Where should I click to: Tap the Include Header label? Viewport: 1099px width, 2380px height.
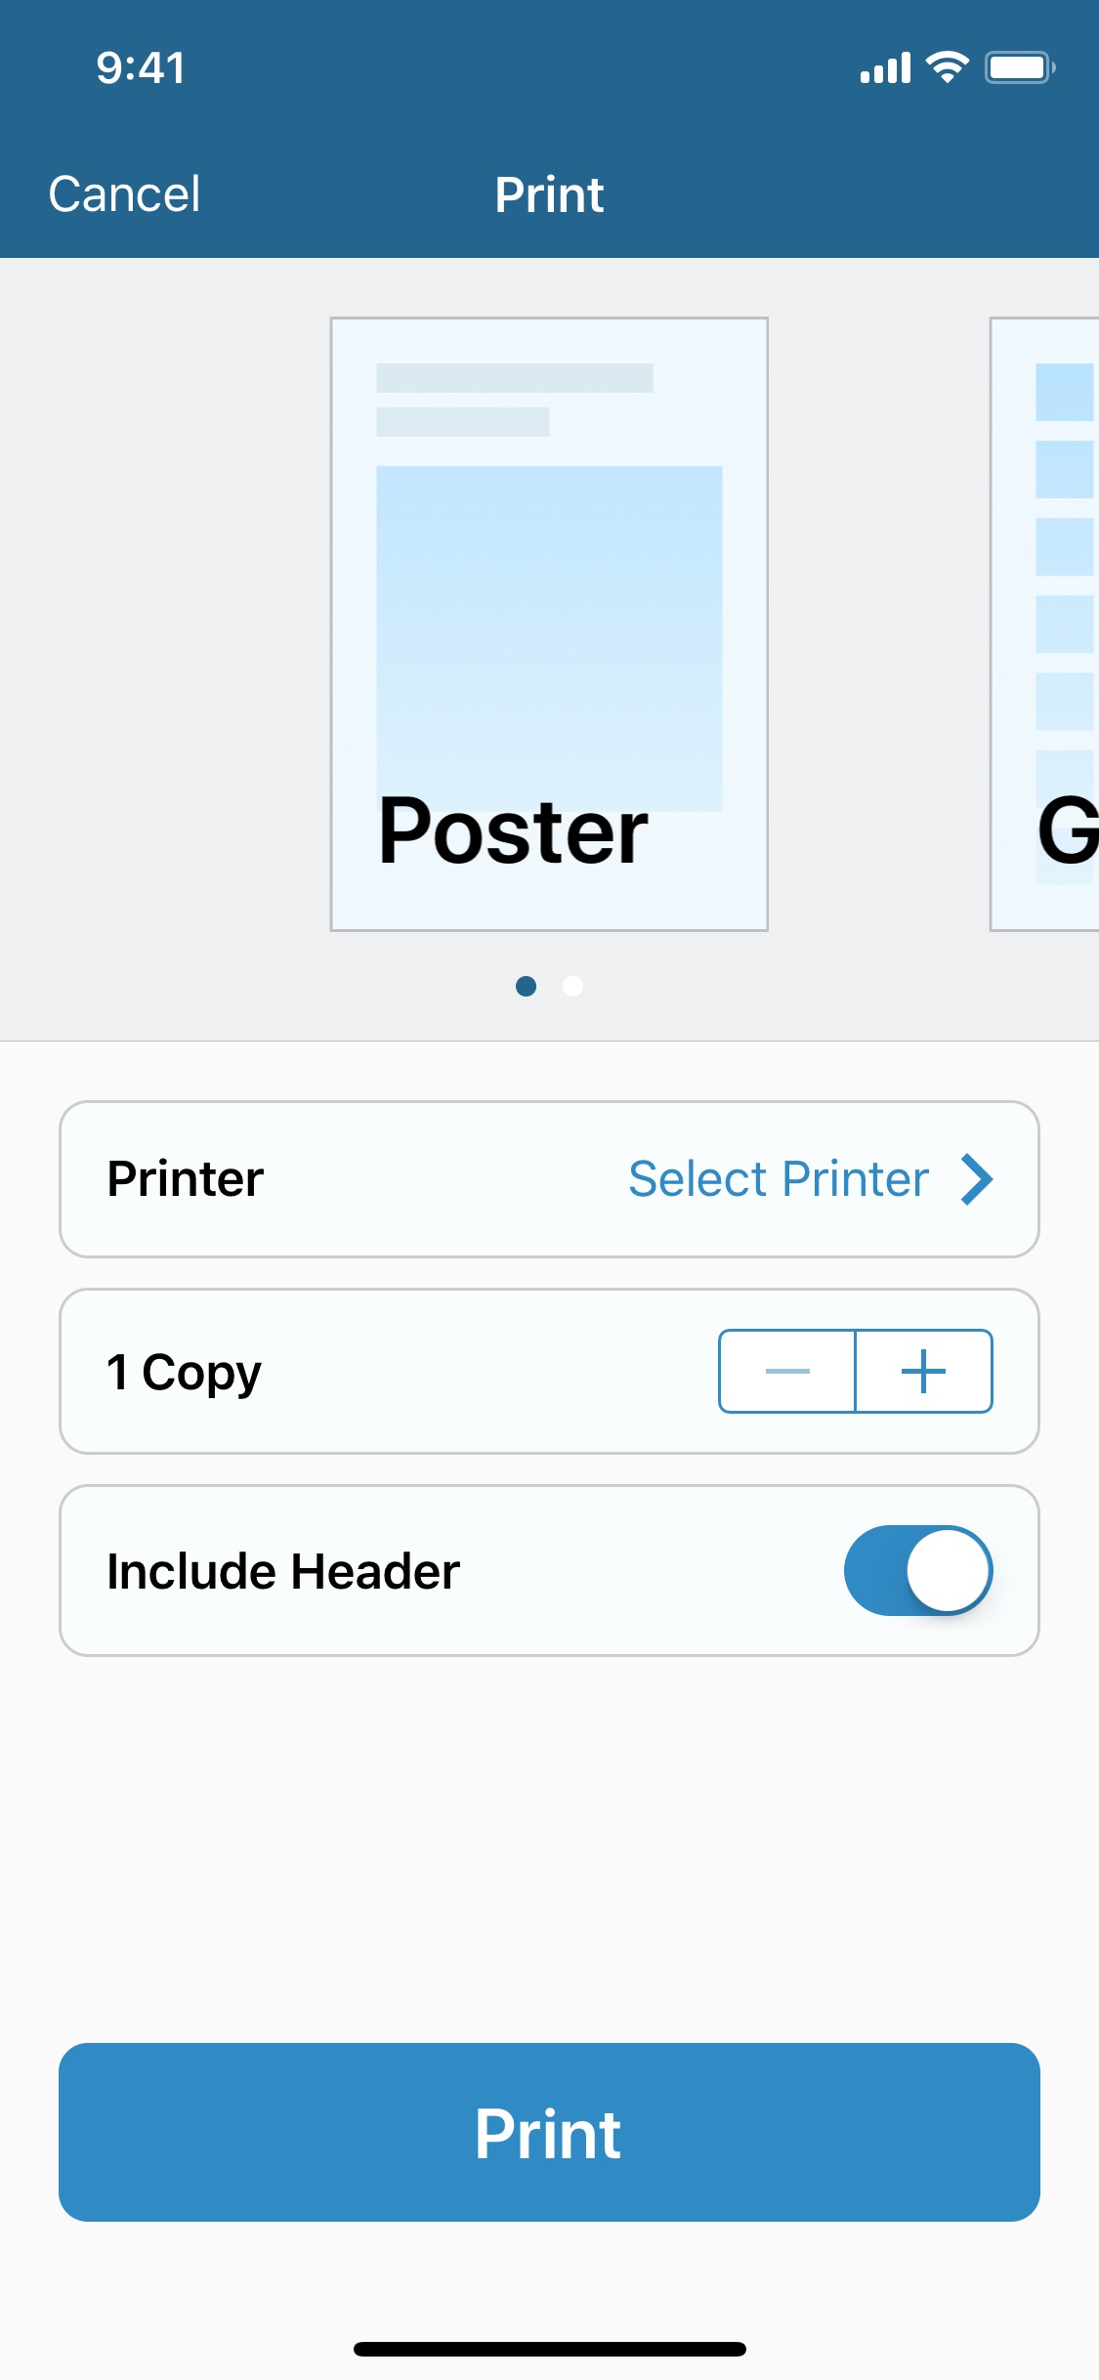(283, 1571)
